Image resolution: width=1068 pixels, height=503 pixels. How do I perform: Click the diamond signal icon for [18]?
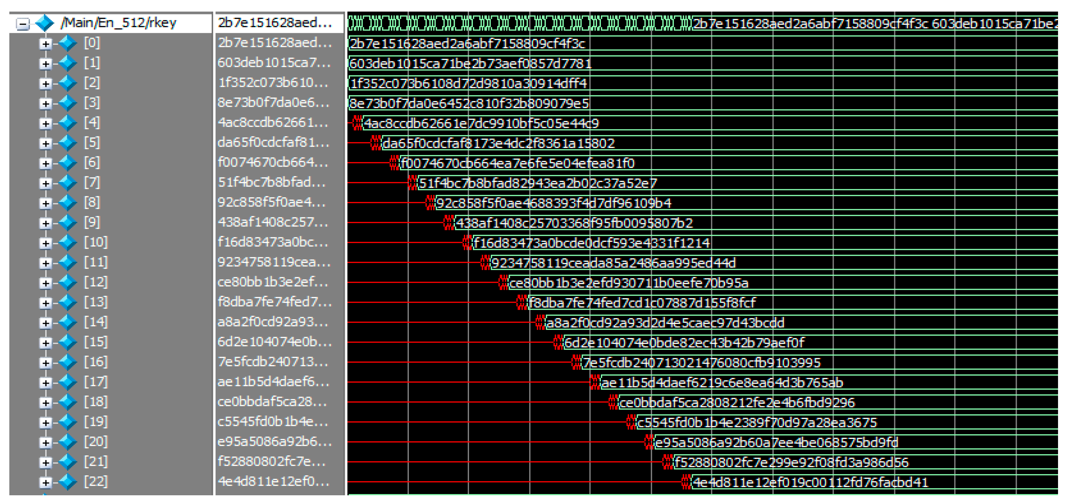[x=68, y=402]
